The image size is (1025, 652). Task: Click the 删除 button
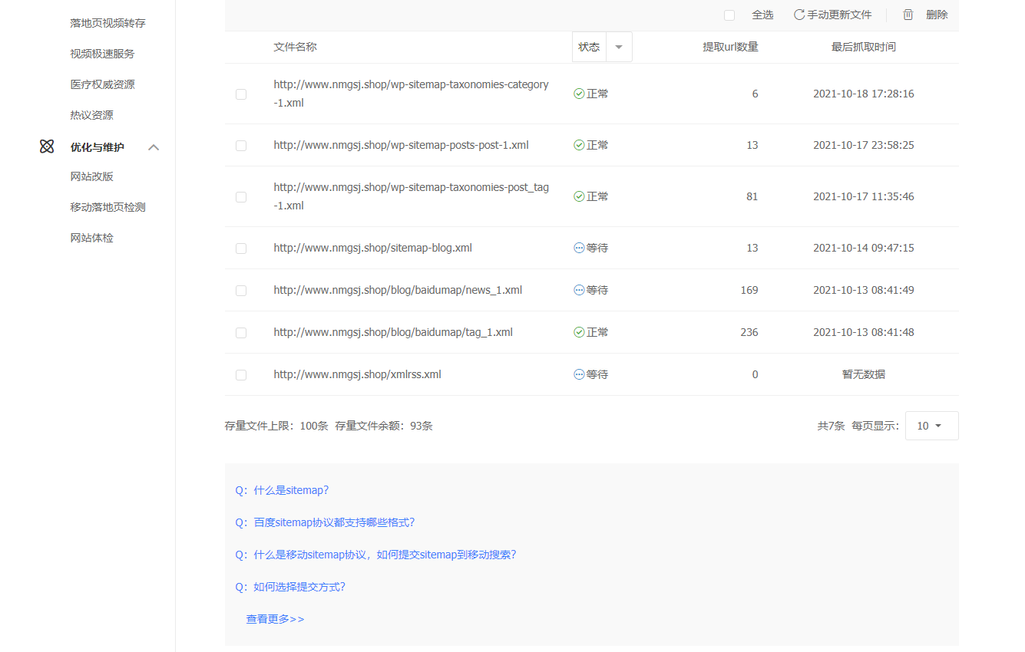925,15
